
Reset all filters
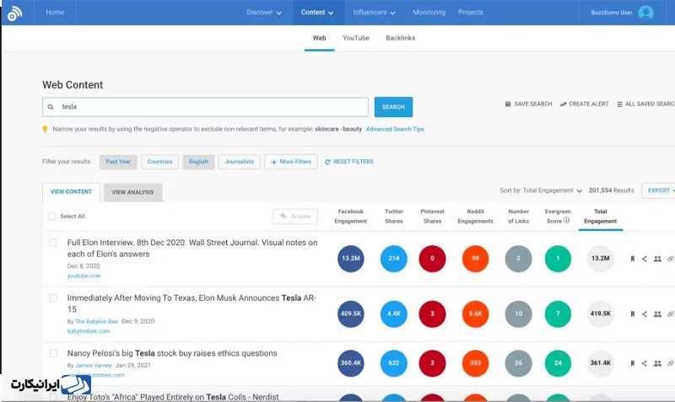[x=349, y=162]
